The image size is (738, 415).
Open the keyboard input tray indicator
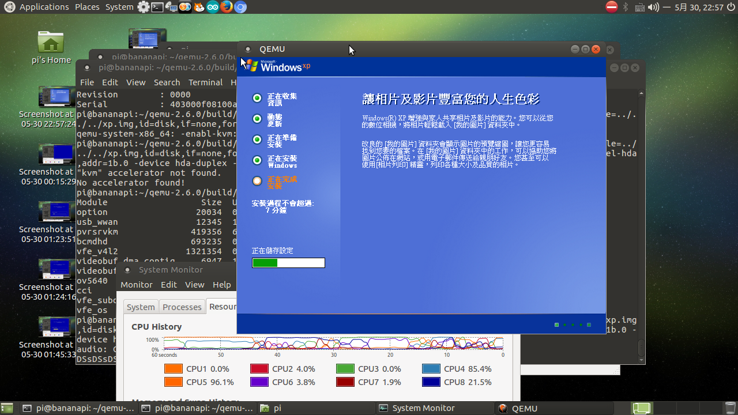[x=639, y=7]
